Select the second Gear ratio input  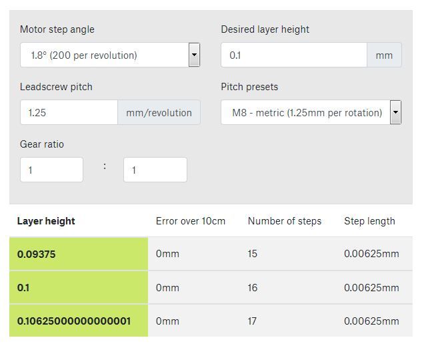pos(155,170)
